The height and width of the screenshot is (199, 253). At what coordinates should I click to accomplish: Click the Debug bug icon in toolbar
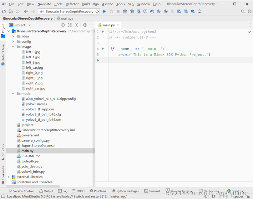[x=111, y=12]
